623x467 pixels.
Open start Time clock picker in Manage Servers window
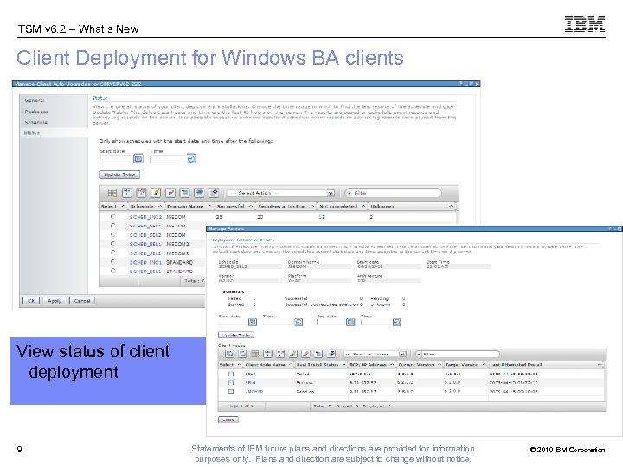tap(299, 322)
